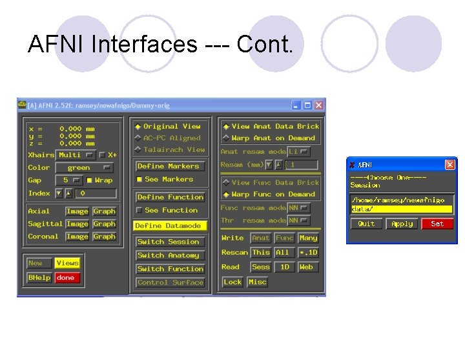The width and height of the screenshot is (465, 349).
Task: Toggle See Function checkbox
Action: tap(139, 210)
